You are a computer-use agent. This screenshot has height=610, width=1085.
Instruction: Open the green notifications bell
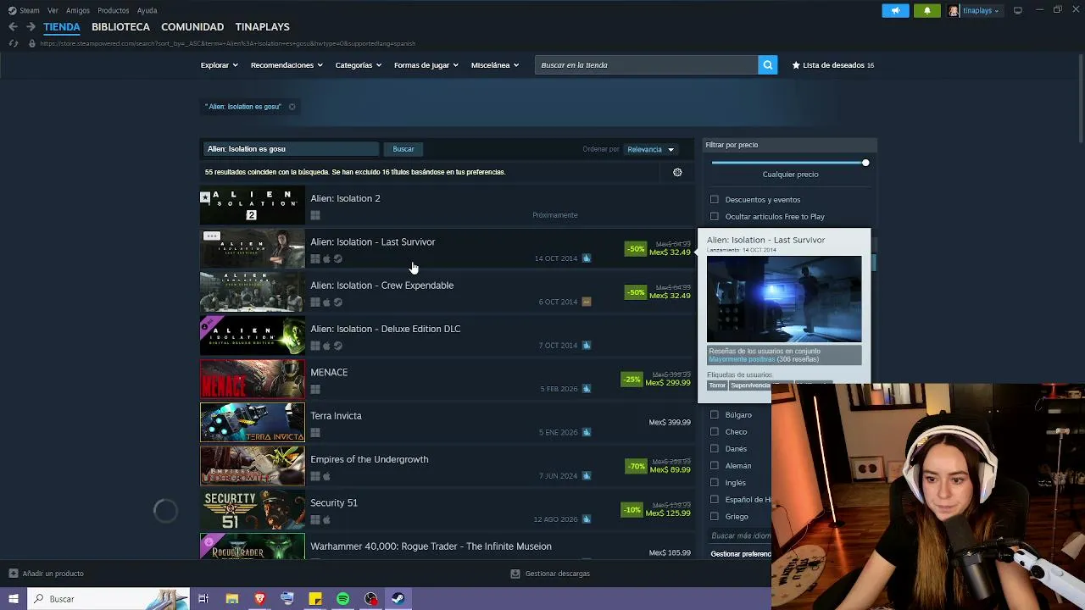click(926, 10)
